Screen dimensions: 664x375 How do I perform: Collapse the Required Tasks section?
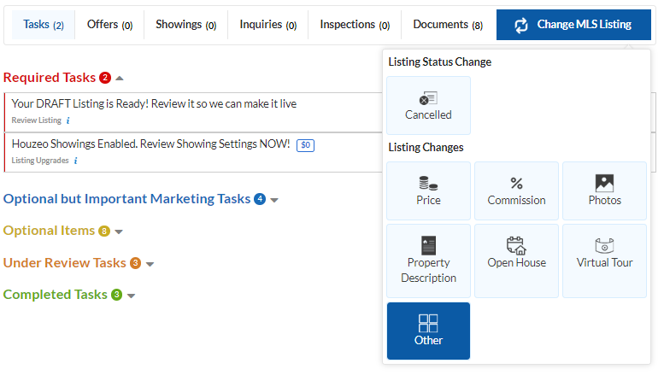pyautogui.click(x=120, y=79)
